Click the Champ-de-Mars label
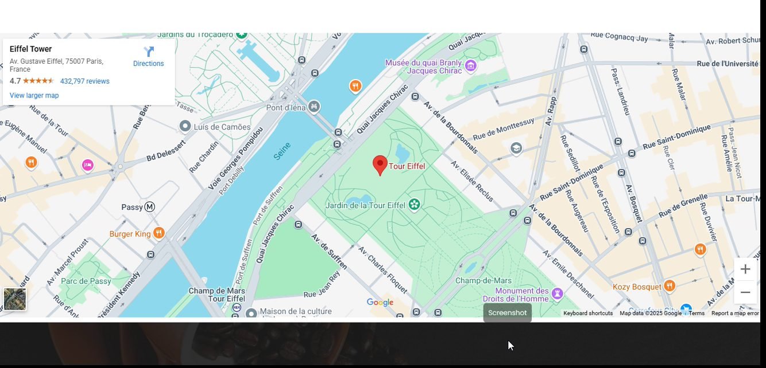The width and height of the screenshot is (766, 368). pos(483,281)
